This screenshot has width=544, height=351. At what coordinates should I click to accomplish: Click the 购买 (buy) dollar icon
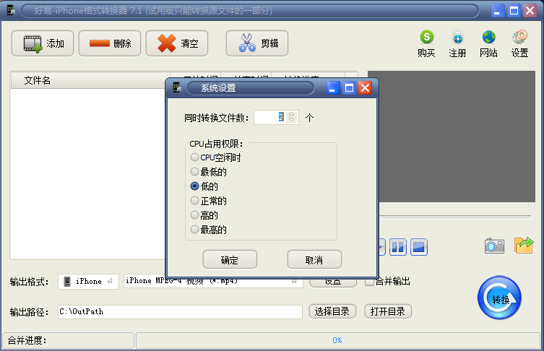pyautogui.click(x=426, y=44)
